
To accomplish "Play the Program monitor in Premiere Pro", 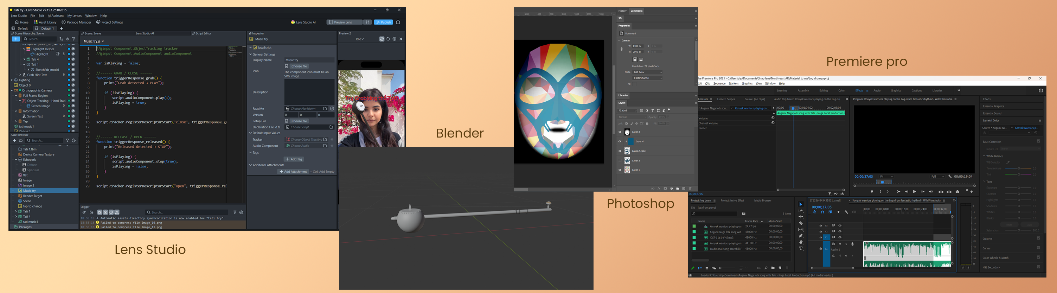I will pos(914,192).
